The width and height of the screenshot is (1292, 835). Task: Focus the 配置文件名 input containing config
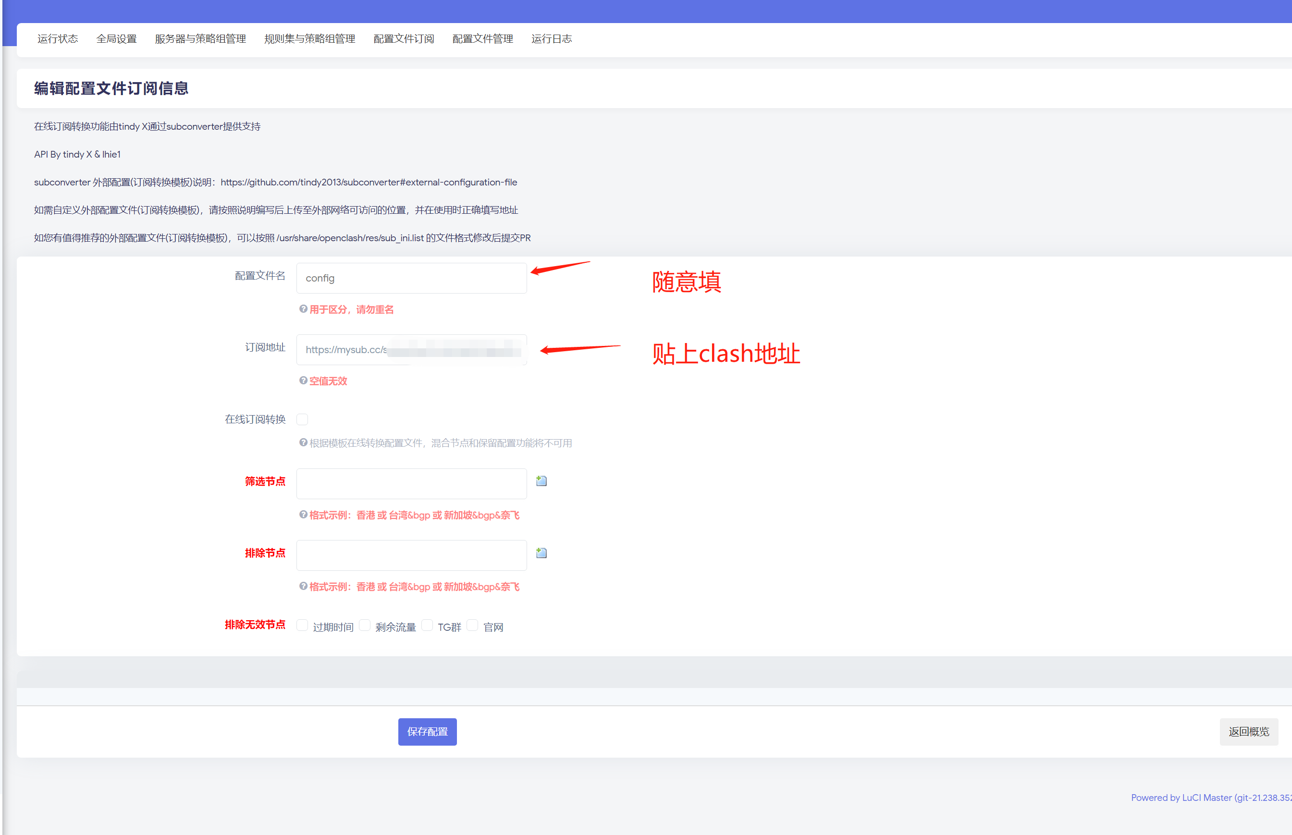[411, 278]
